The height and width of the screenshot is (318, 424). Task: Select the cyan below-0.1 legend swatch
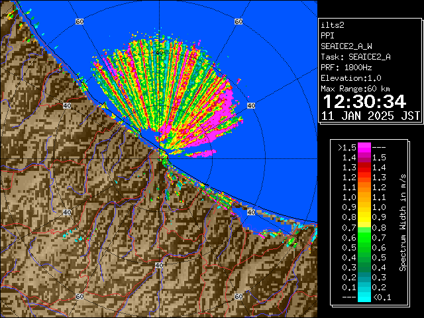(364, 297)
